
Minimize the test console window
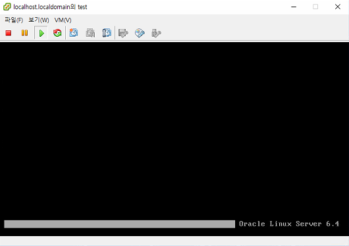coord(294,7)
